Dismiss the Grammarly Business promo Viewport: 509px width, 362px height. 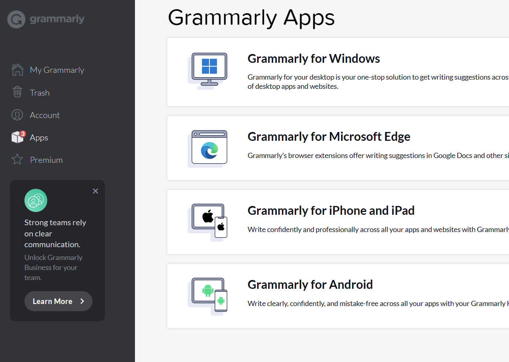click(x=95, y=191)
